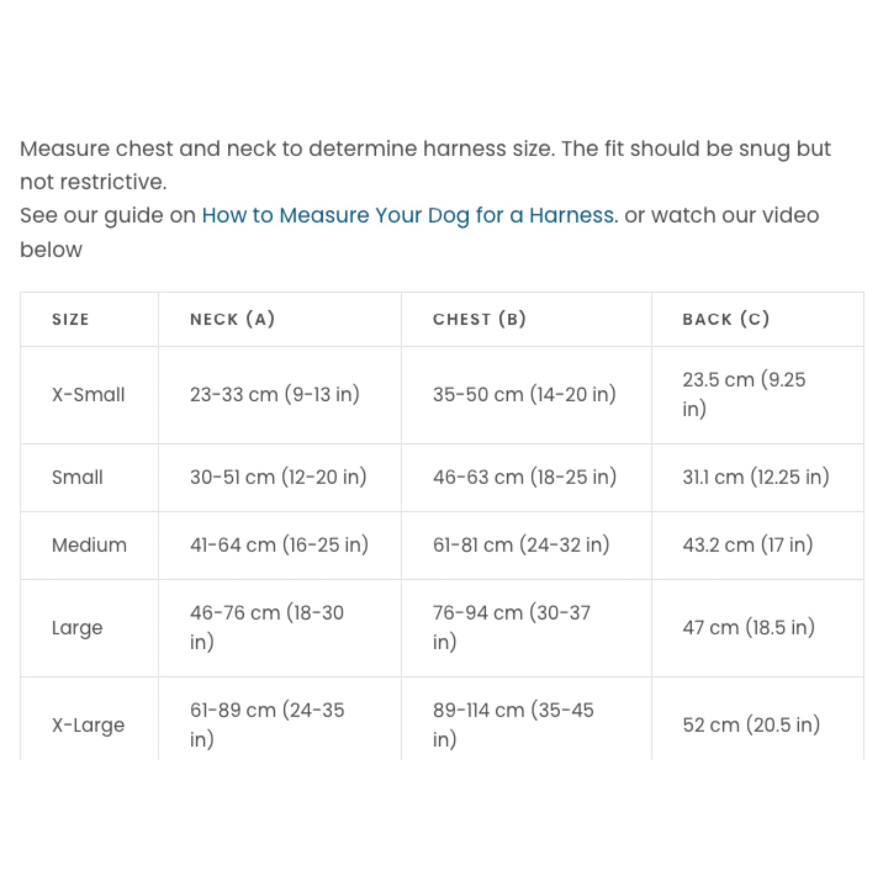Screen dimensions: 883x883
Task: Select the X-Small size row label
Action: coord(88,394)
